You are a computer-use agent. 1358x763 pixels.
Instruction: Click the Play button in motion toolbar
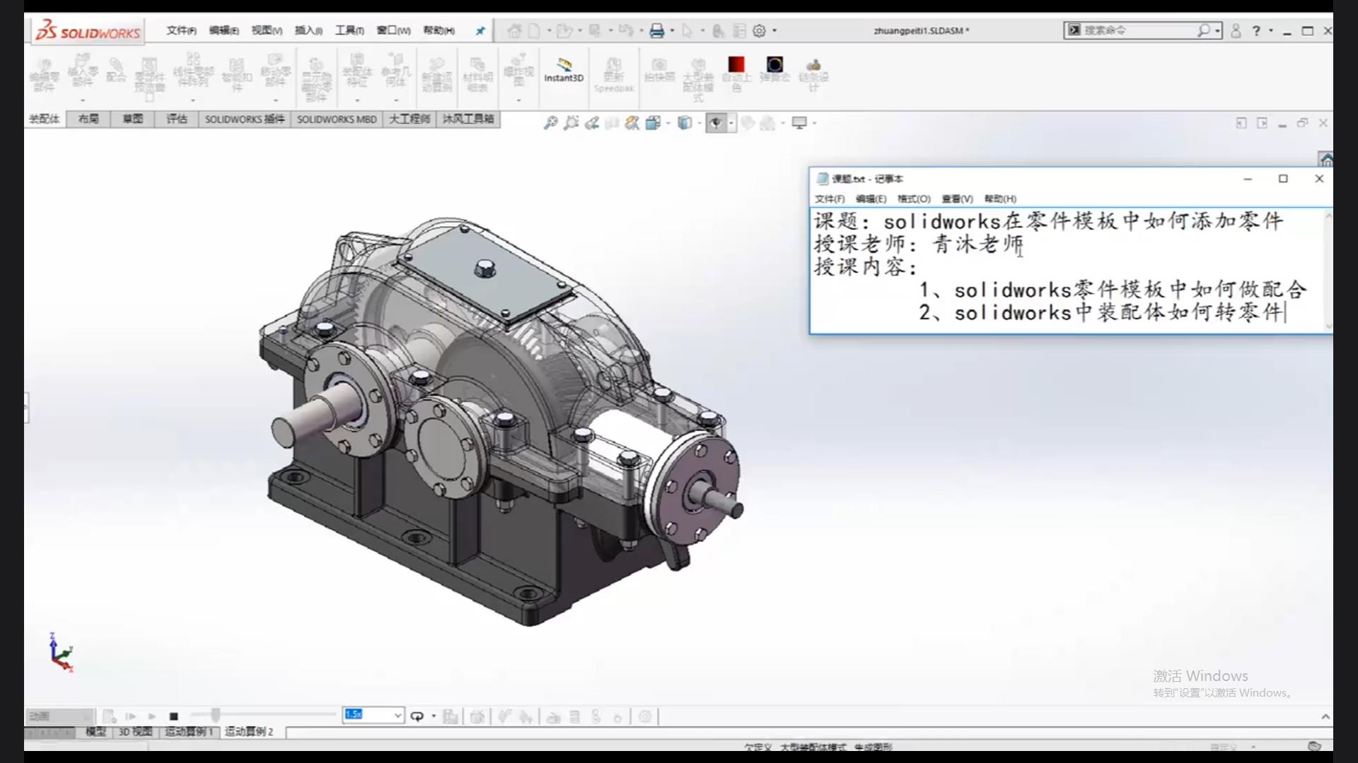point(151,716)
